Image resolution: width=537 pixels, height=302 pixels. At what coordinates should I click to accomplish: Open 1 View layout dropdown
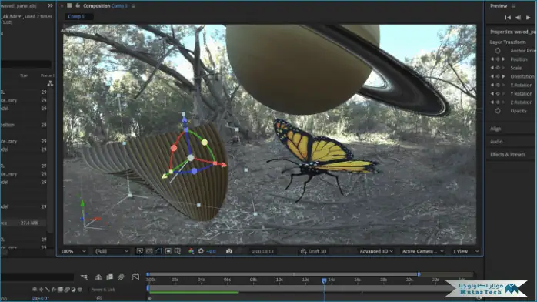465,251
